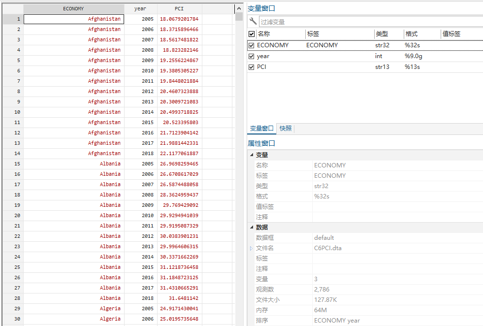Expand the 文件名 property row
The width and height of the screenshot is (483, 326).
[x=252, y=248]
